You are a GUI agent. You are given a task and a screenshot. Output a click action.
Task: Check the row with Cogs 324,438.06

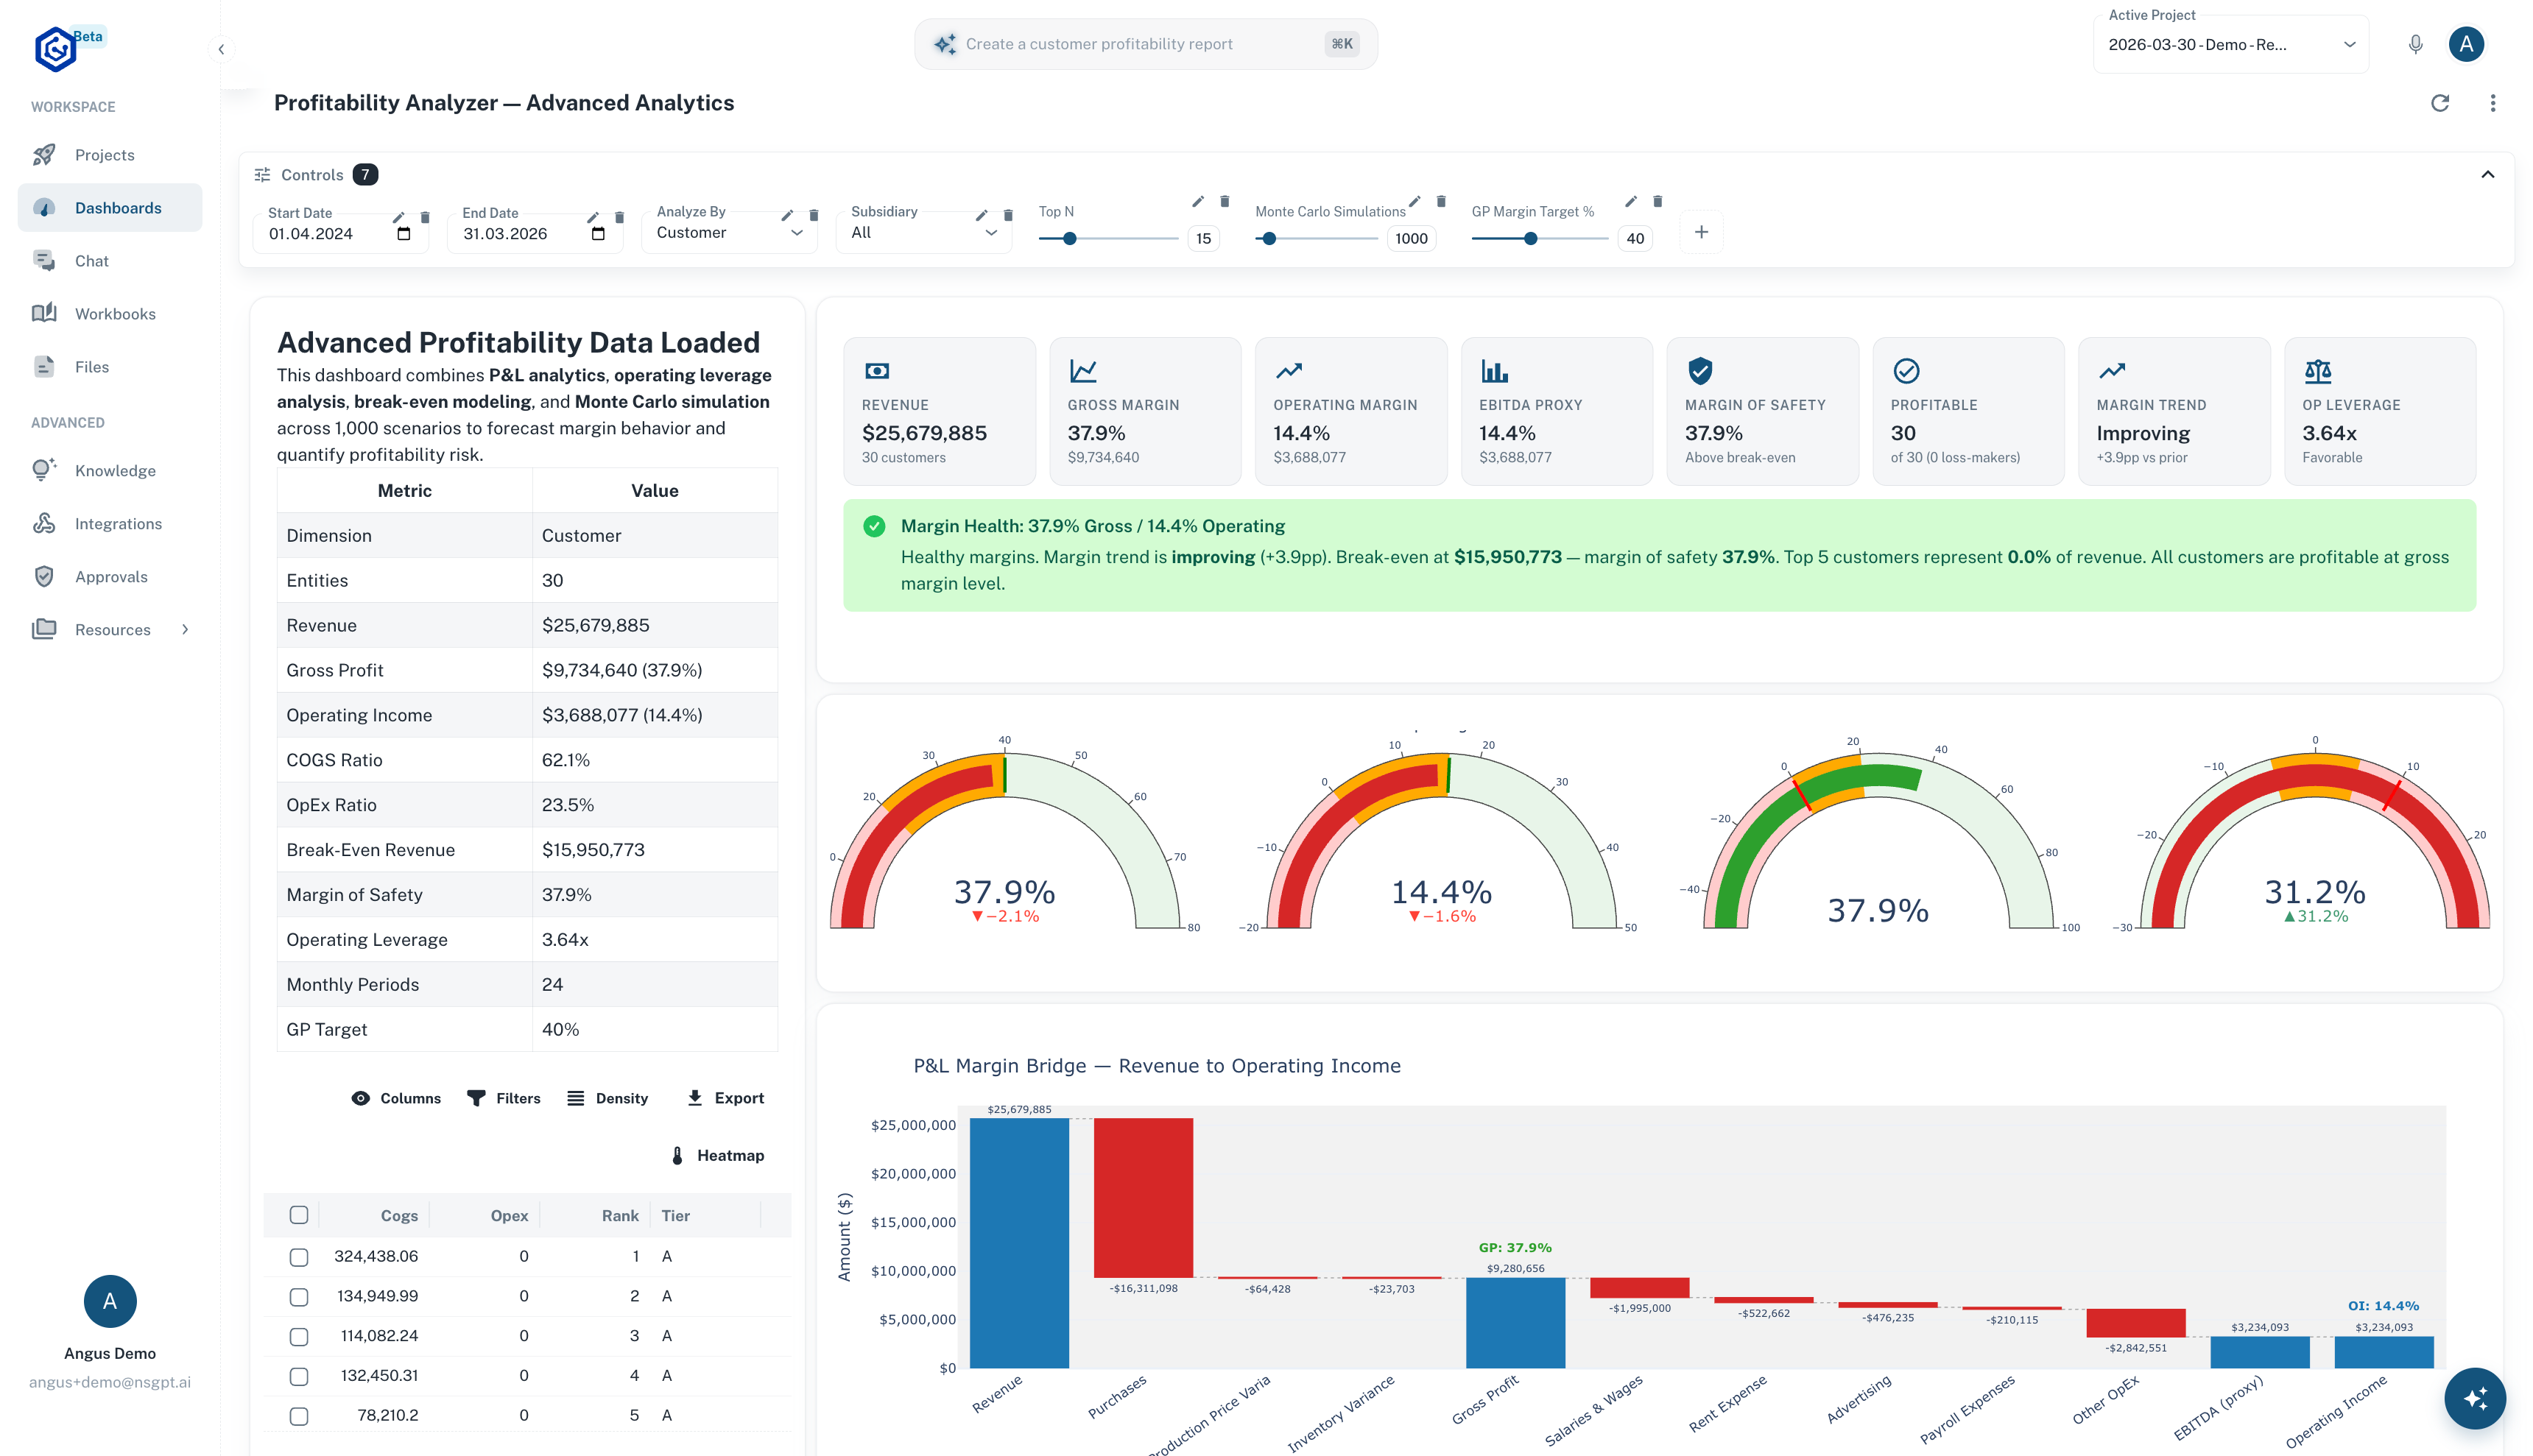(298, 1256)
